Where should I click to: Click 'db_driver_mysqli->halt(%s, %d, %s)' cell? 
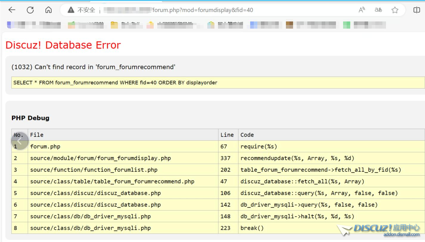(331, 216)
